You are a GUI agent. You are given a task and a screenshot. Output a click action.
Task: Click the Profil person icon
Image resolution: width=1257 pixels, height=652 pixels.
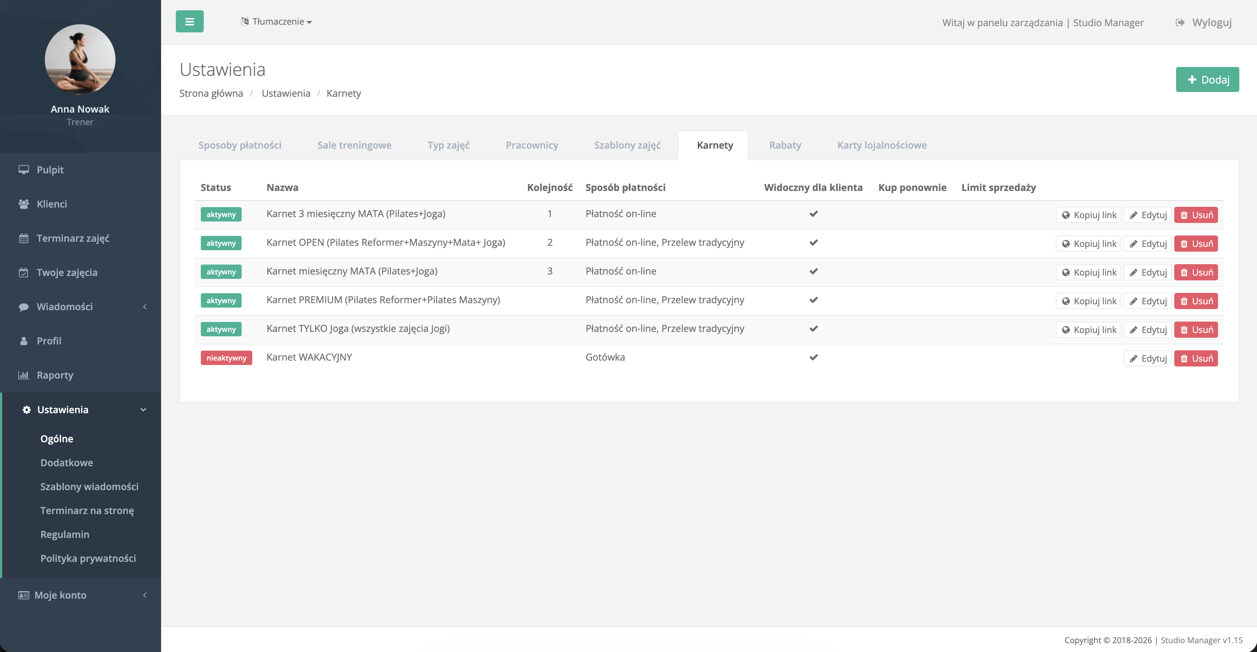point(24,341)
